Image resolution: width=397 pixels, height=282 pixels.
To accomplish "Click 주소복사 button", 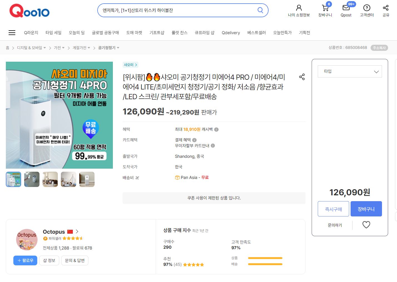I will [x=379, y=48].
